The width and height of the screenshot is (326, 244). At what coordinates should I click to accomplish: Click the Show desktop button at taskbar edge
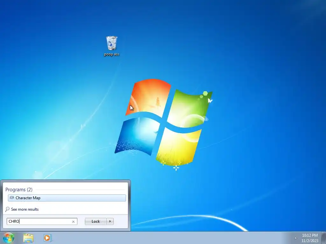(x=324, y=238)
